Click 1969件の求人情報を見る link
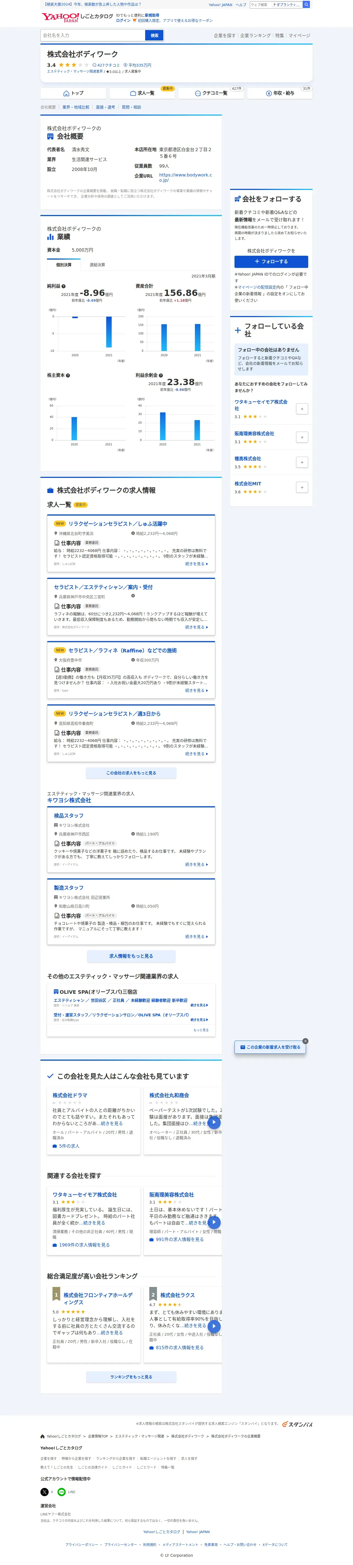Viewport: 353px width, 1565px height. tap(81, 1245)
